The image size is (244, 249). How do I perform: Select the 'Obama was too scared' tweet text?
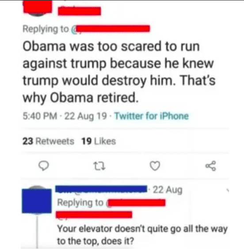[119, 72]
